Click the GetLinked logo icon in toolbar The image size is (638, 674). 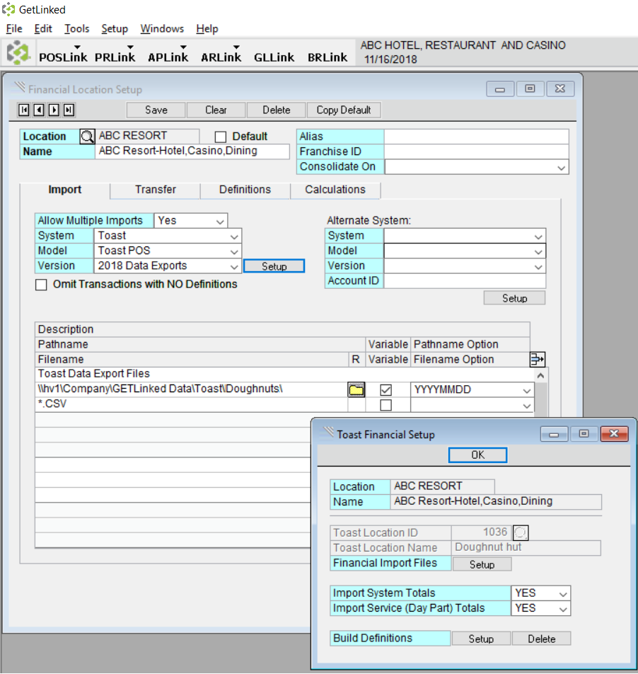coord(18,52)
